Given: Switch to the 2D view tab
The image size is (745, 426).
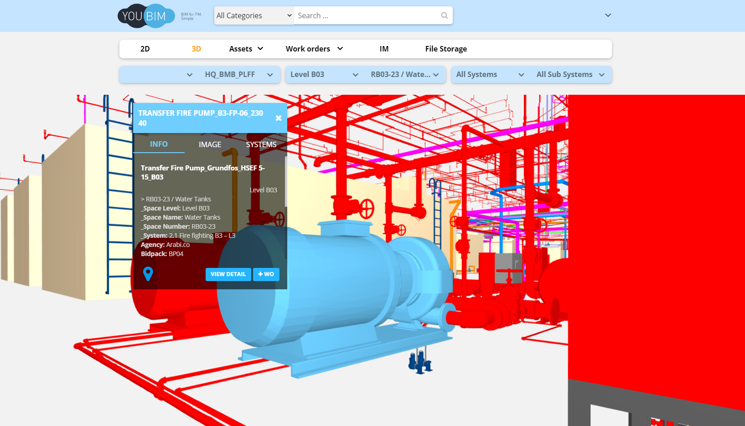Looking at the screenshot, I should [145, 49].
